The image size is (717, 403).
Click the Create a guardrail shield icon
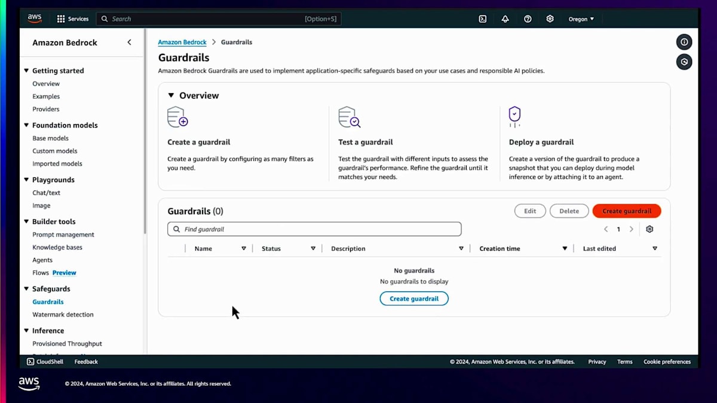point(177,116)
